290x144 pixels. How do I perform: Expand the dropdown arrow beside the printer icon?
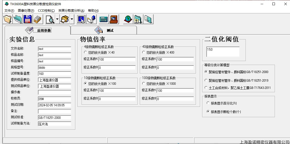[x=72, y=19]
